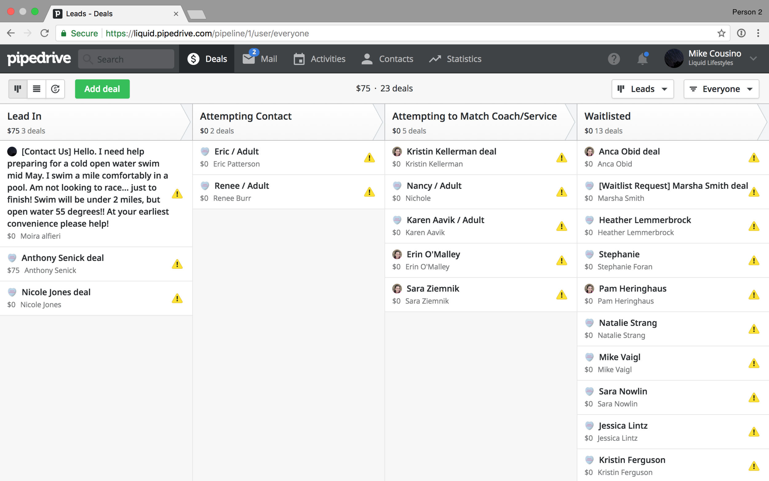Switch to pipeline board view
This screenshot has height=481, width=769.
18,89
